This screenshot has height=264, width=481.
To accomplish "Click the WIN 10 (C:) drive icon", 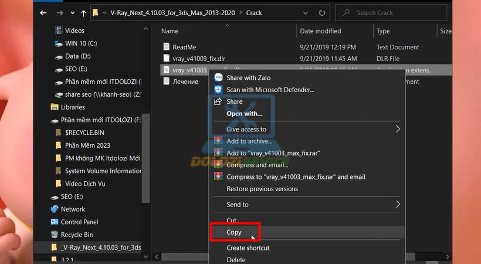I will click(58, 43).
